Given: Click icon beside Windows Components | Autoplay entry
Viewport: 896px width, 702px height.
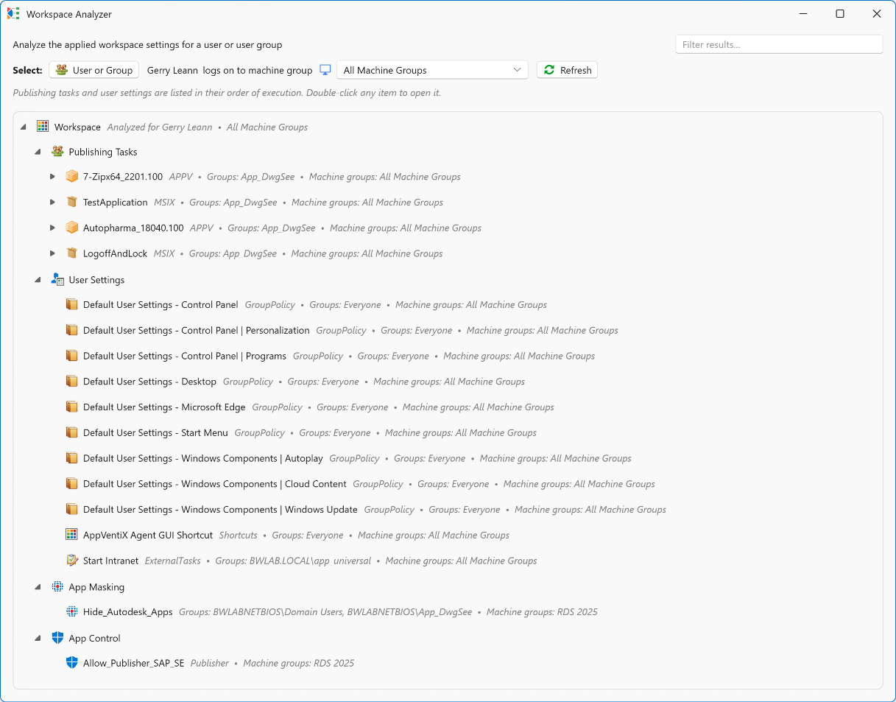Looking at the screenshot, I should pyautogui.click(x=71, y=458).
